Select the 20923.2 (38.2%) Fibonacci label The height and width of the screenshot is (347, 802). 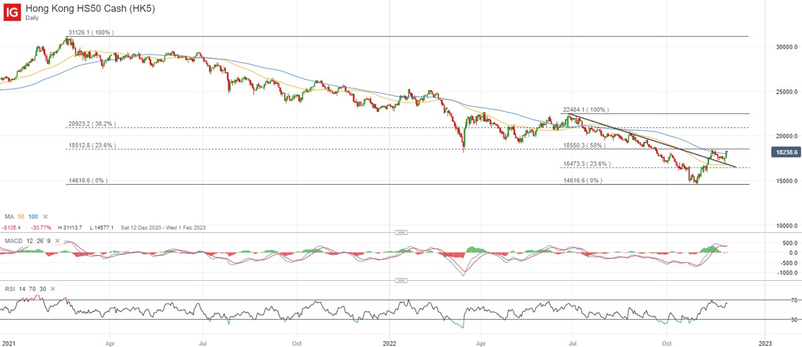pos(92,123)
